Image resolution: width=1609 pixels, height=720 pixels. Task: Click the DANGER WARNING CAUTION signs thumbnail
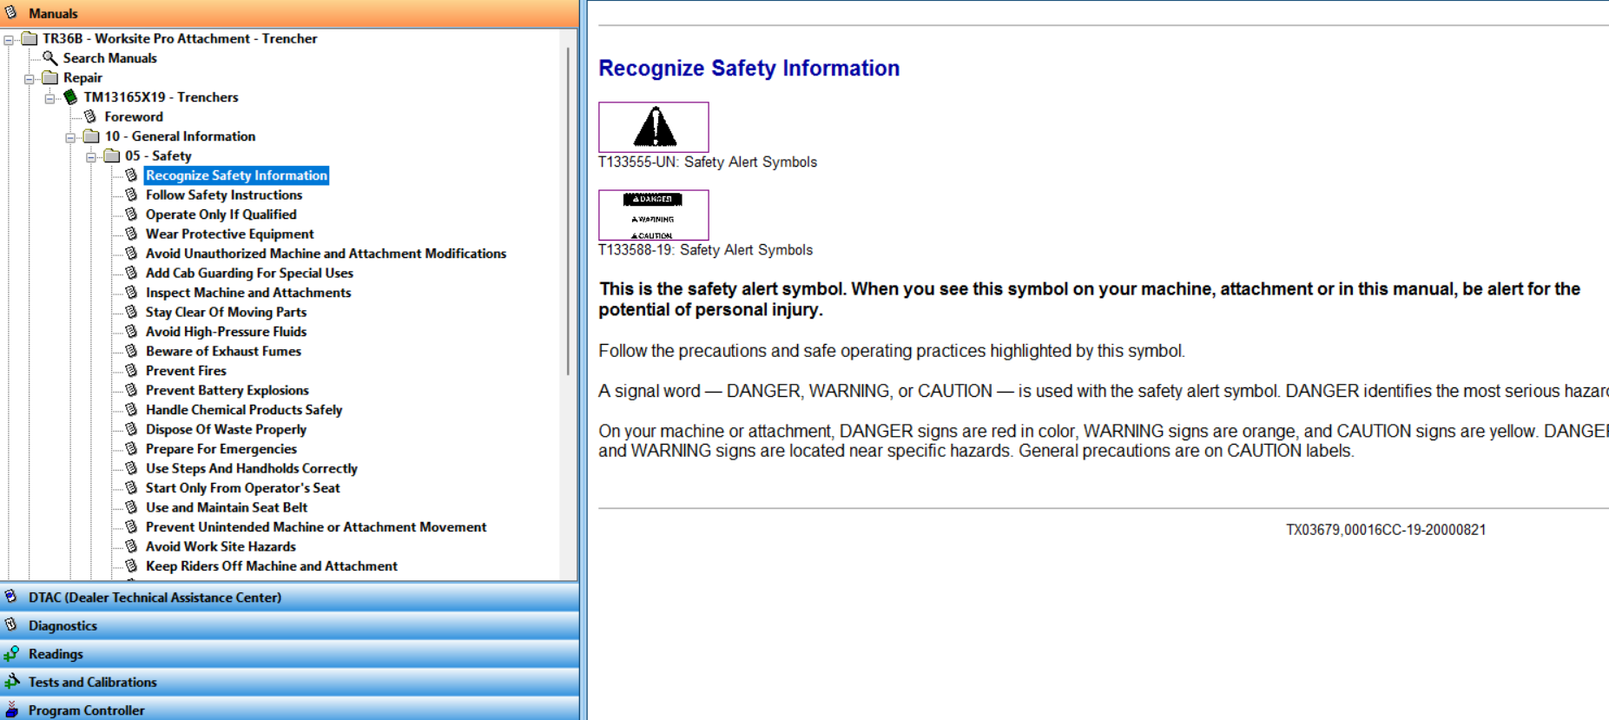click(654, 215)
